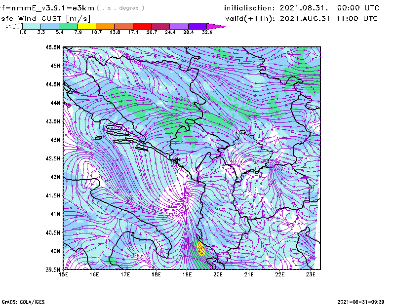This screenshot has height=305, width=395.
Task: Click the dashed white arrow at legend's lower end
Action: 14,26
